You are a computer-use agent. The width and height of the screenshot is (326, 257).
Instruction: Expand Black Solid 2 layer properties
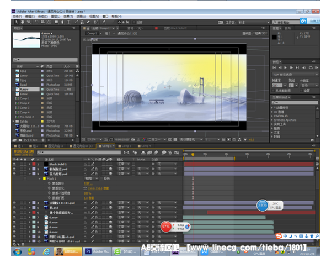(30, 164)
